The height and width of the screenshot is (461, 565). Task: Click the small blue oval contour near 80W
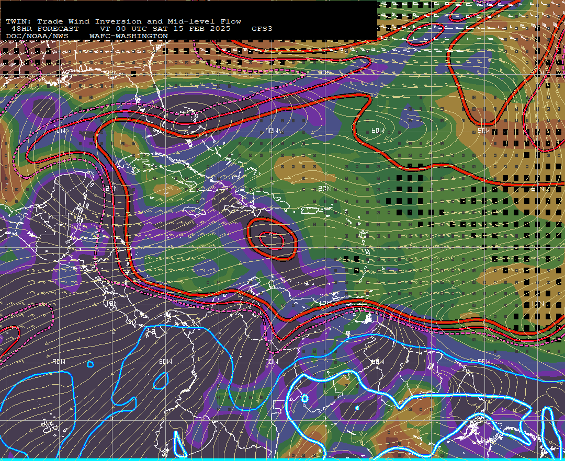coord(161,381)
